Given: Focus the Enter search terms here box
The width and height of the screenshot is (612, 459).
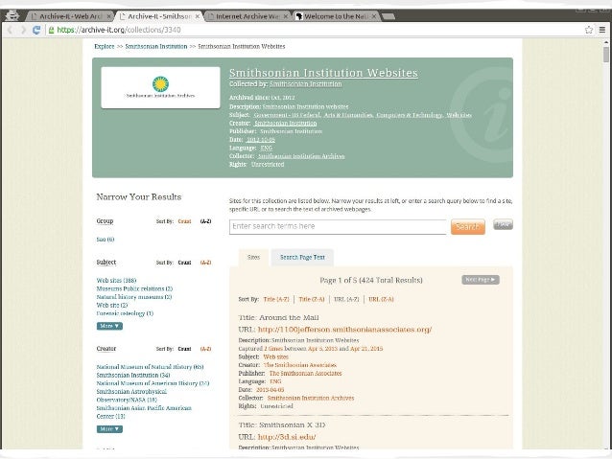Looking at the screenshot, I should tap(338, 226).
